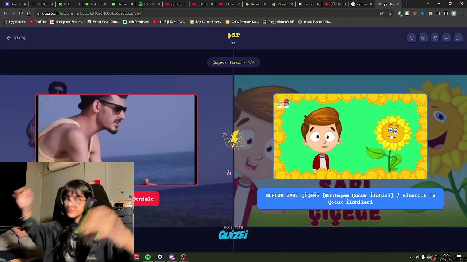Toggle the browser side panel icon
The width and height of the screenshot is (467, 262).
coord(446,13)
